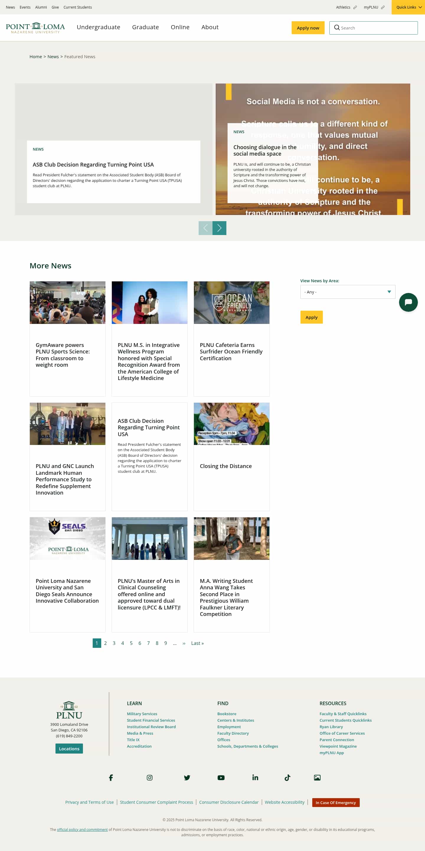Screen dimensions: 425x851
Task: Jump to Last page link
Action: pos(197,643)
